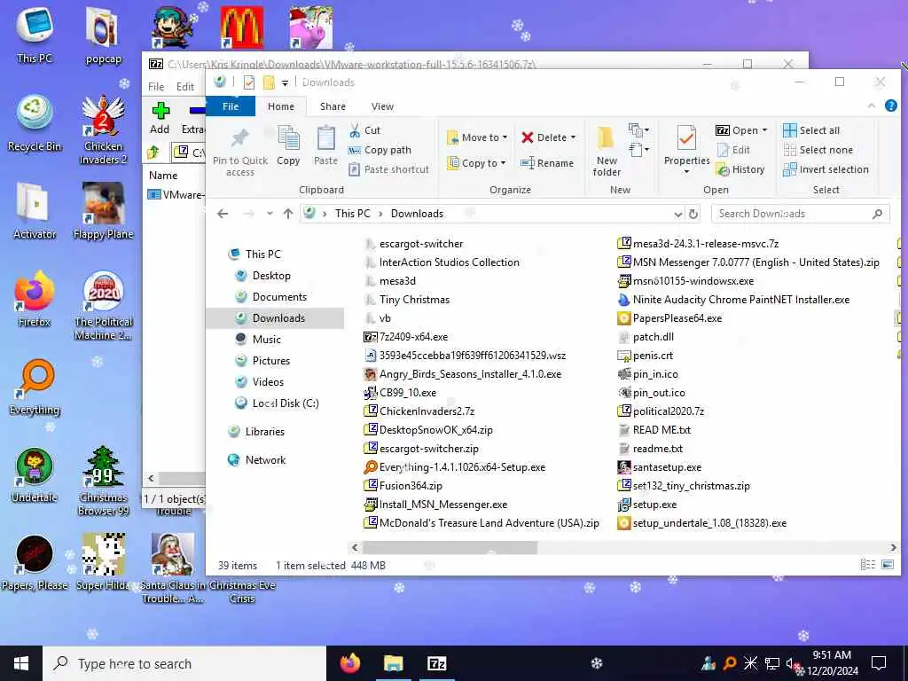Image resolution: width=908 pixels, height=681 pixels.
Task: Click Select all in ribbon
Action: (811, 130)
